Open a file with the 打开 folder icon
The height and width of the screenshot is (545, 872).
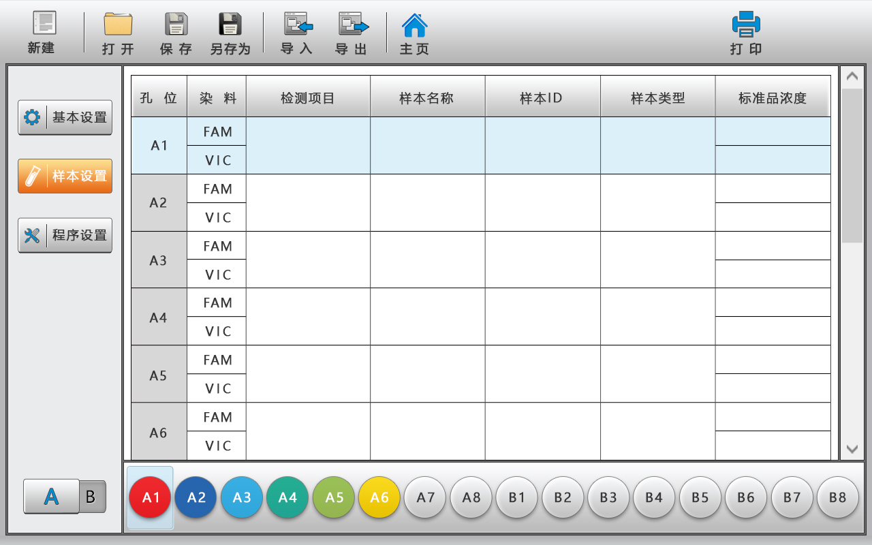[x=118, y=25]
